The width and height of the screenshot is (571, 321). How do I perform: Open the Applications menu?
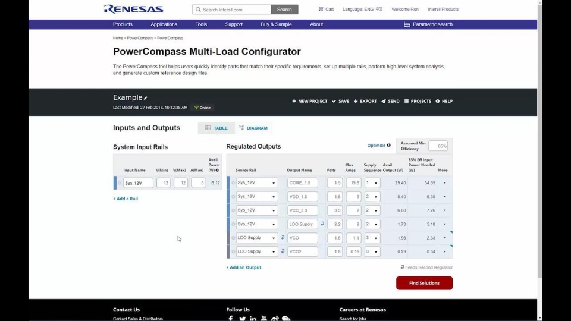click(x=164, y=24)
